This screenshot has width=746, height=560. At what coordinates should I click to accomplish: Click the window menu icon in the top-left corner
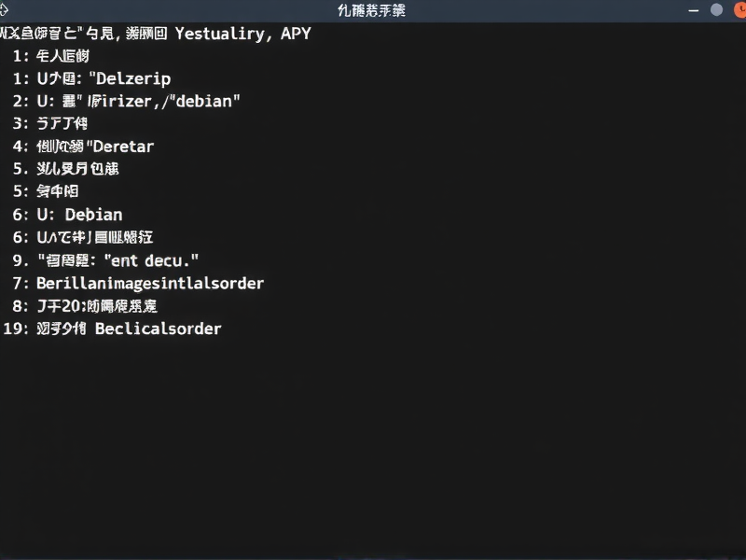click(x=4, y=10)
